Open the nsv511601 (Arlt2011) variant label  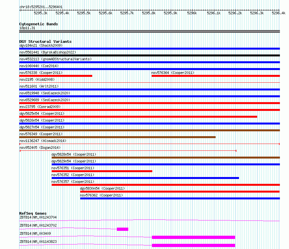[39, 86]
